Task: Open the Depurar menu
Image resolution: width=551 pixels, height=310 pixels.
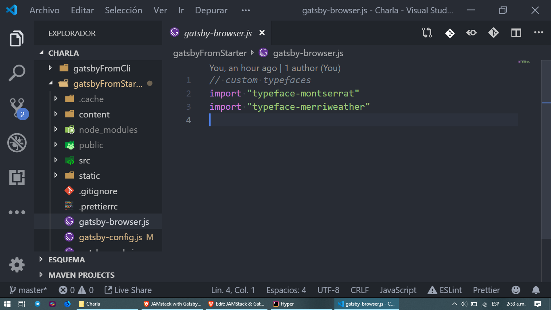Action: click(211, 10)
